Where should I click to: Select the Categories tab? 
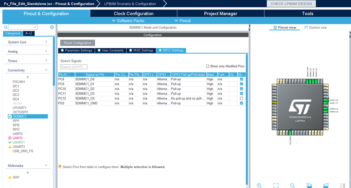(13, 33)
